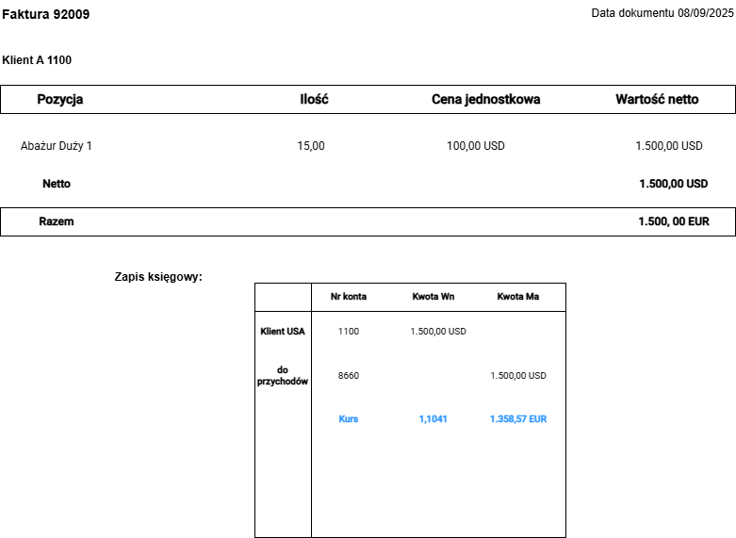The width and height of the screenshot is (736, 538).
Task: Select the exchange rate '1,1041'
Action: [433, 419]
